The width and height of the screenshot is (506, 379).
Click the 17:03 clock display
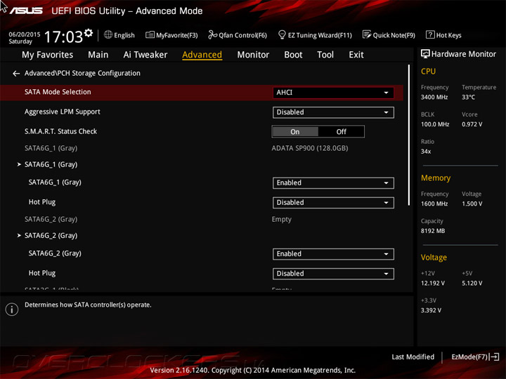click(x=63, y=36)
